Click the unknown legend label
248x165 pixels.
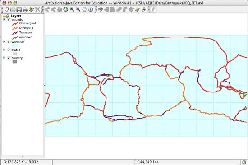[x=25, y=37]
